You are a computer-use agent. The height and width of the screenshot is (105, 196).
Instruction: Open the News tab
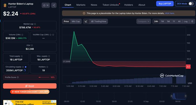tap(94, 5)
